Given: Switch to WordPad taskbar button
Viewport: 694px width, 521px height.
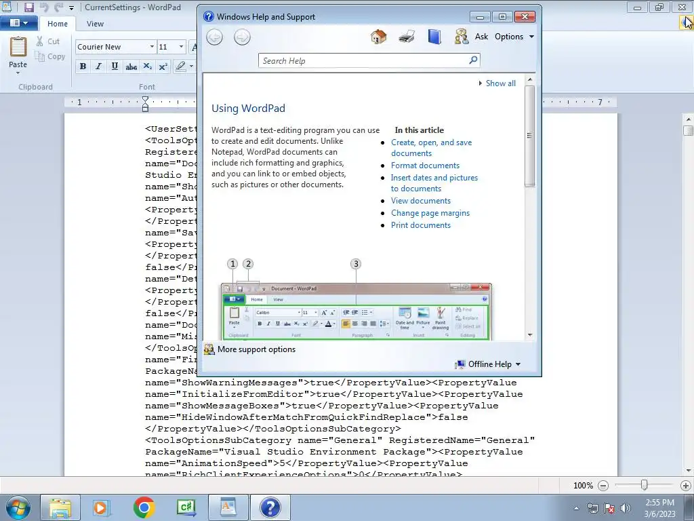Looking at the screenshot, I should [x=228, y=507].
